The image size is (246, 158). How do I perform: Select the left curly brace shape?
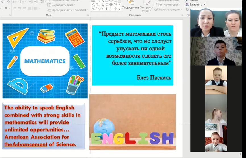coord(106,9)
